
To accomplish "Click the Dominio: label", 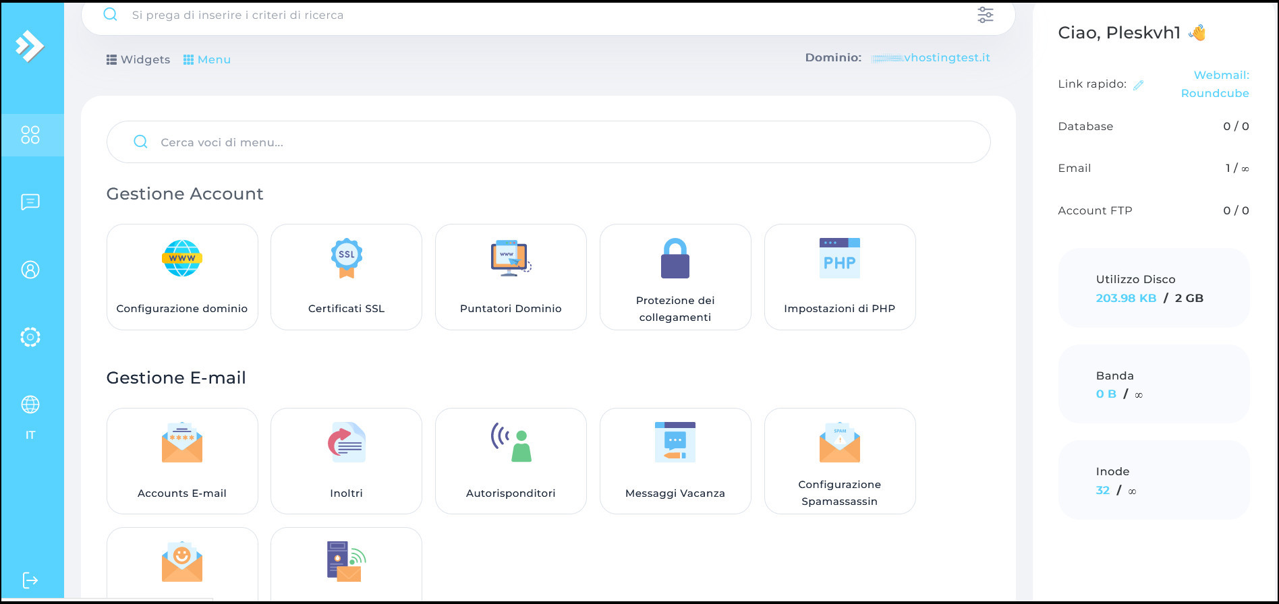I will click(x=833, y=58).
